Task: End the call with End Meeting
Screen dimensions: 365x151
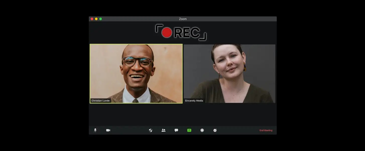Action: (266, 130)
